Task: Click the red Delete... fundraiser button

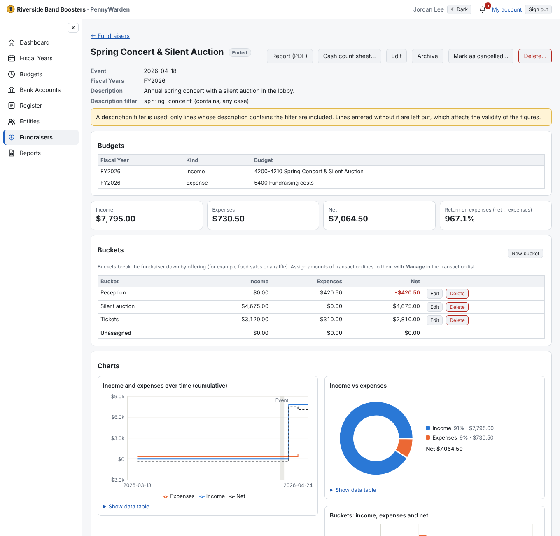Action: click(x=535, y=56)
